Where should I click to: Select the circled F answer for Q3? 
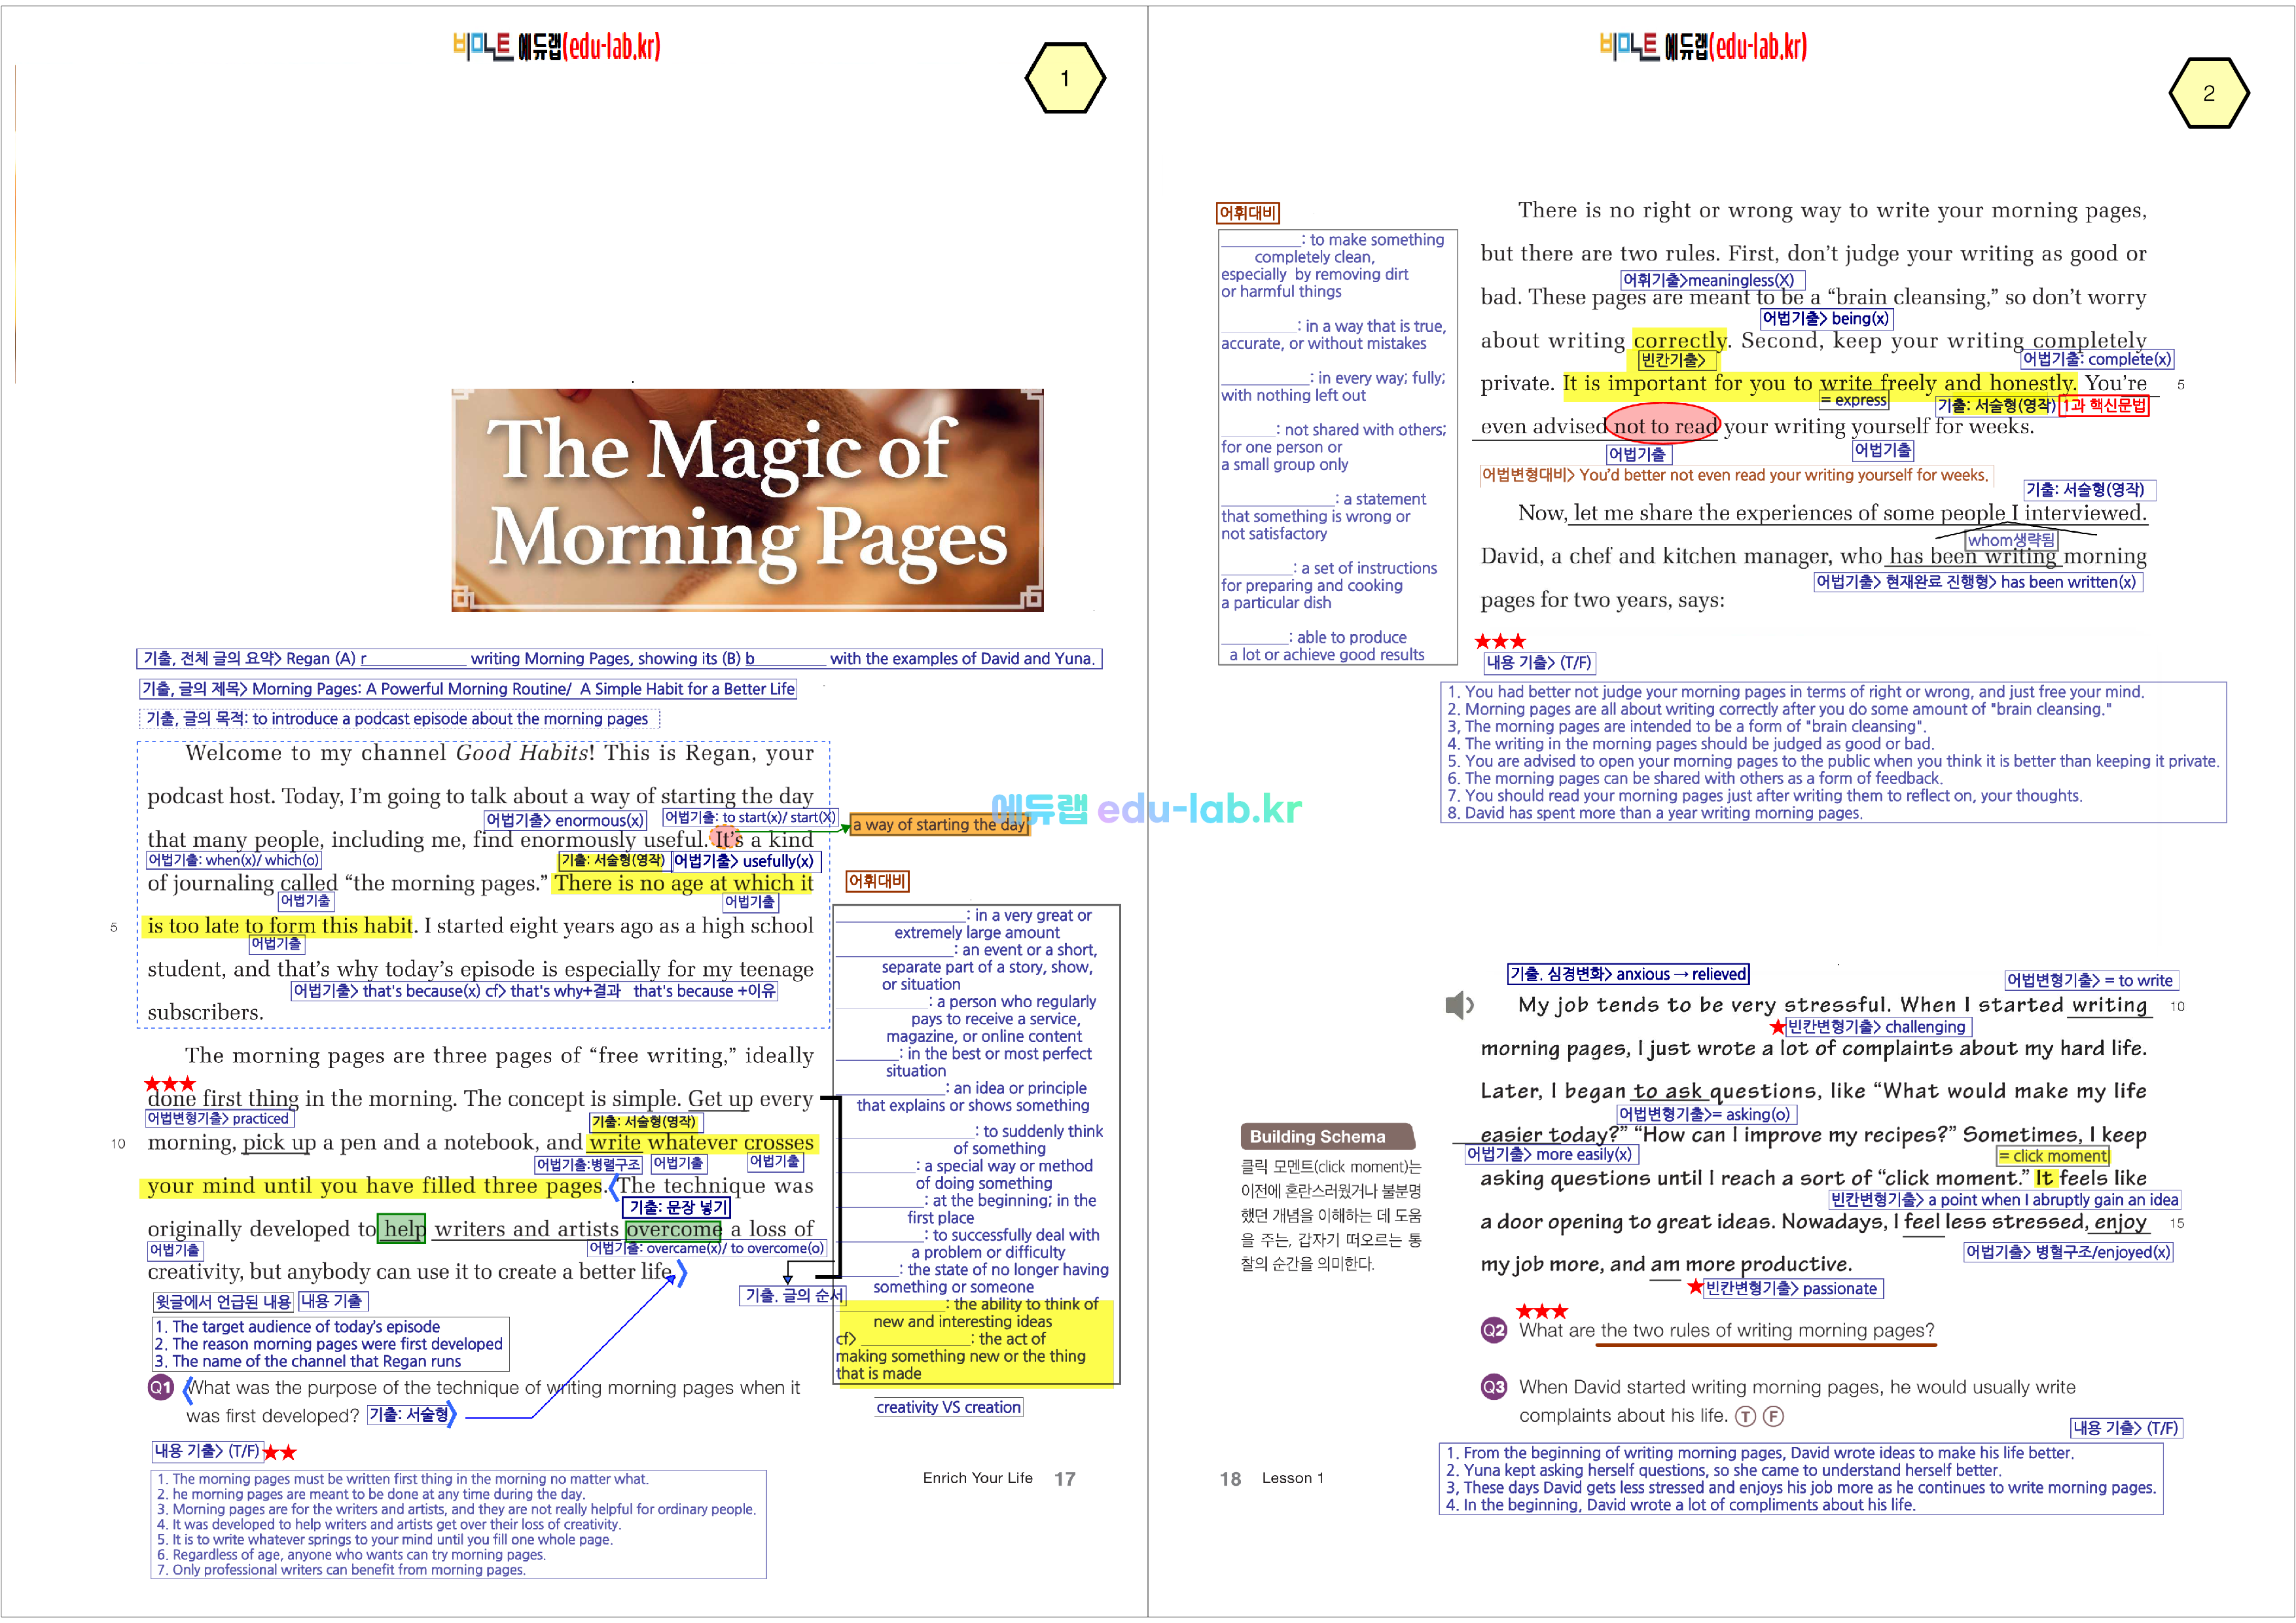(x=1773, y=1416)
